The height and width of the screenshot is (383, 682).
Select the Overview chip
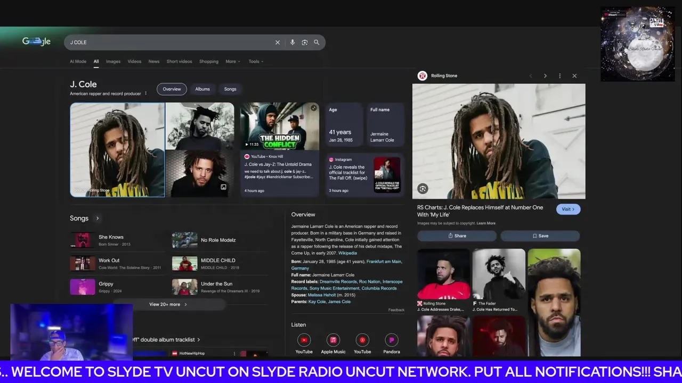click(x=172, y=89)
